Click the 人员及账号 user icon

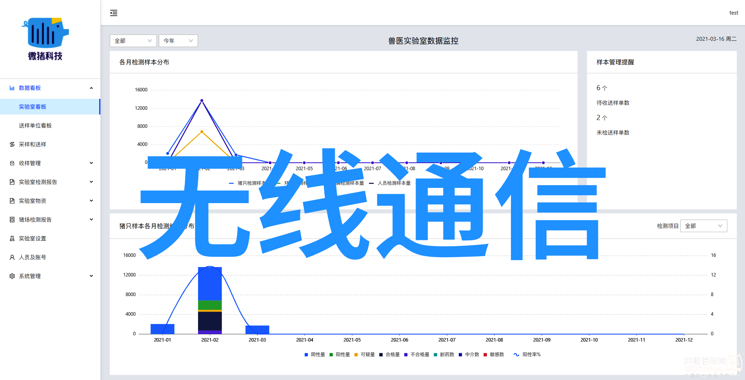click(x=12, y=258)
